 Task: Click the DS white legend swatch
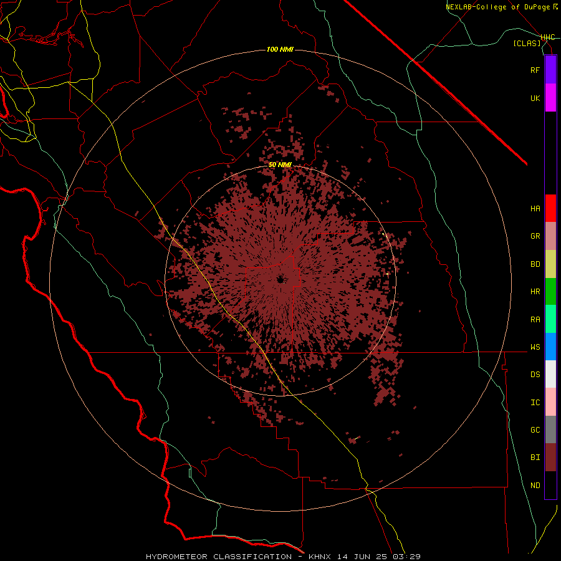(x=550, y=374)
